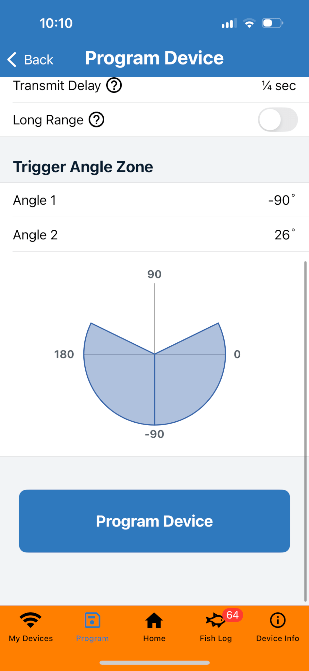Tap the battery status indicator
The height and width of the screenshot is (671, 309).
click(272, 23)
